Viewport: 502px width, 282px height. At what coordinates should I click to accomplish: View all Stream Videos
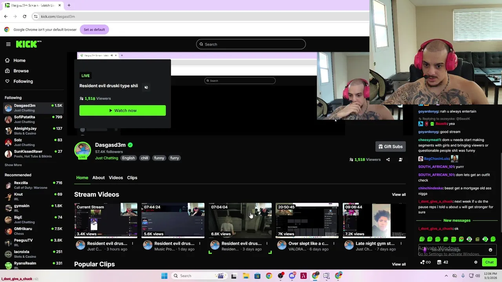click(398, 195)
